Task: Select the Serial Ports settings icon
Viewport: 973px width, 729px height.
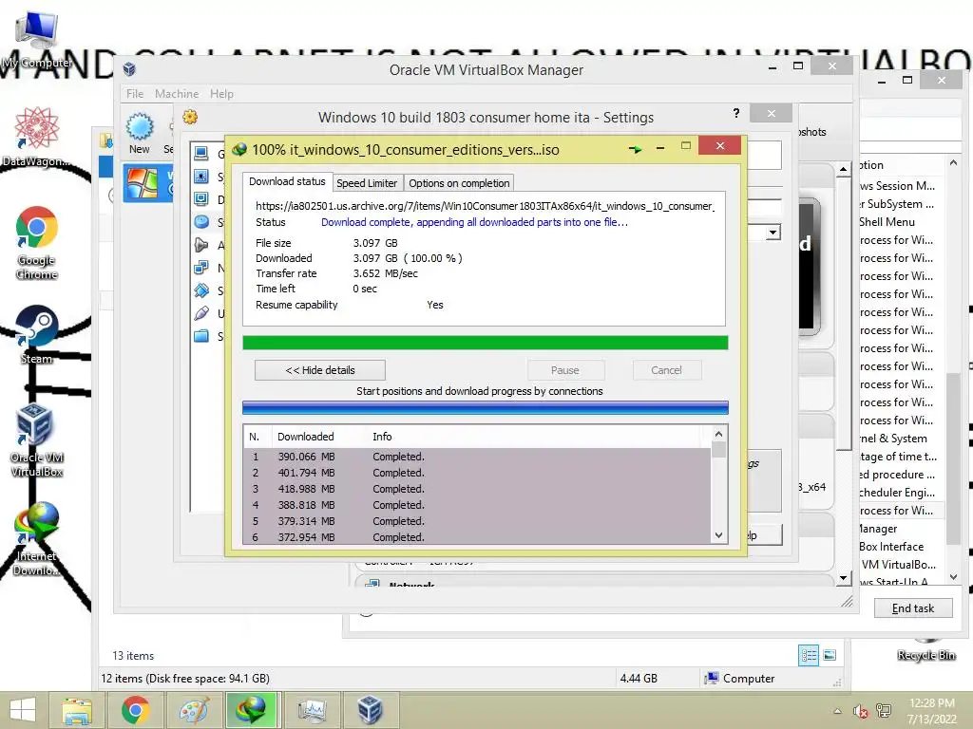Action: (201, 290)
